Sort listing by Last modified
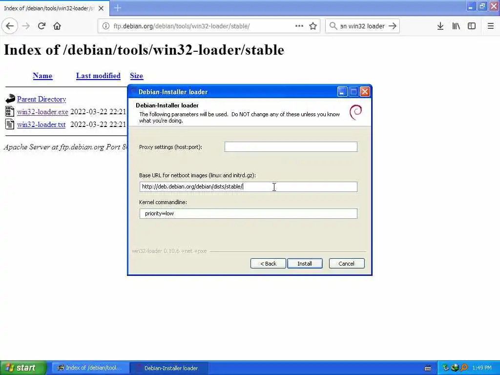 tap(98, 76)
